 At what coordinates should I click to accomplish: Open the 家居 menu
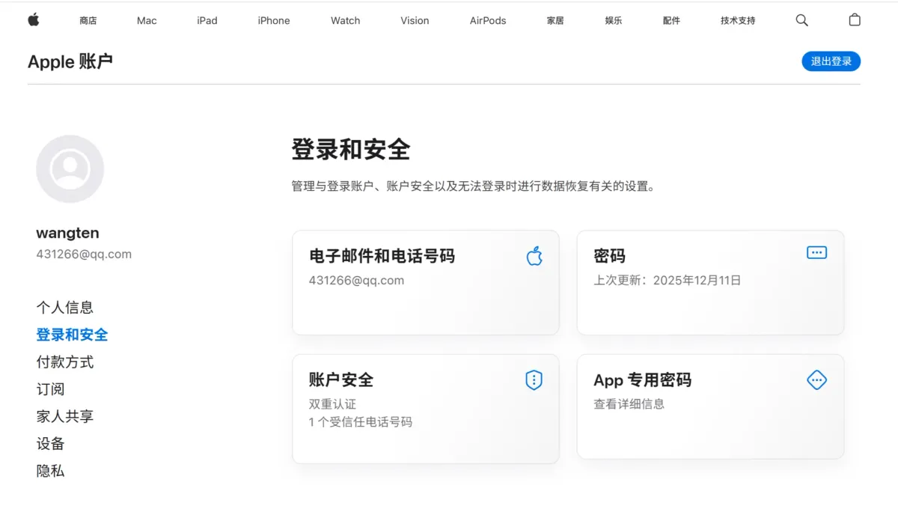555,21
